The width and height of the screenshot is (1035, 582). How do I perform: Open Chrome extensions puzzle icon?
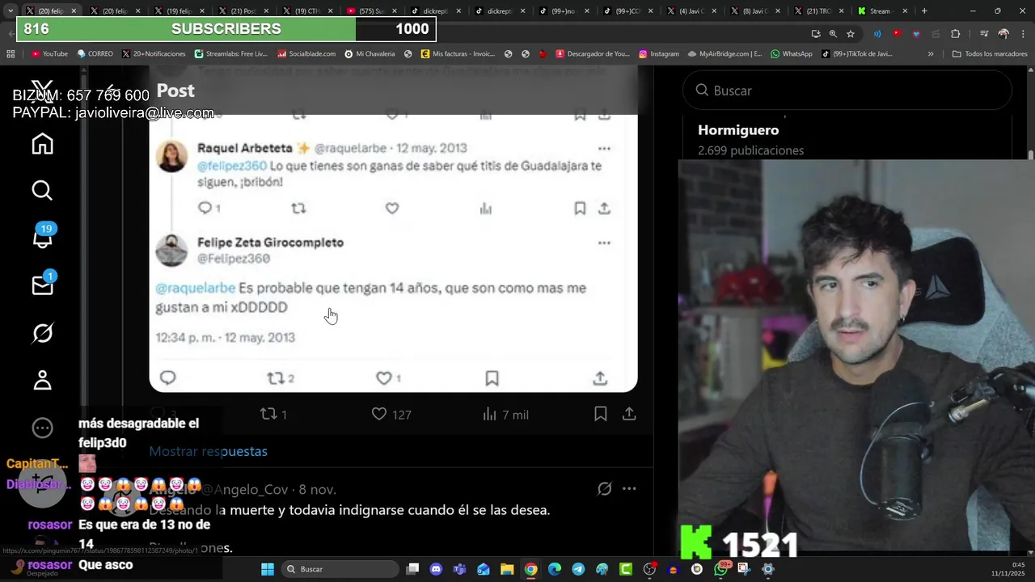coord(956,34)
